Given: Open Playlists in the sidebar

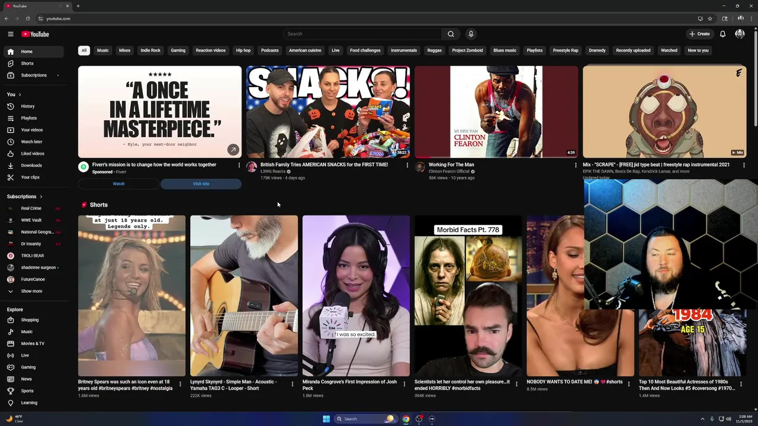Looking at the screenshot, I should (x=33, y=118).
